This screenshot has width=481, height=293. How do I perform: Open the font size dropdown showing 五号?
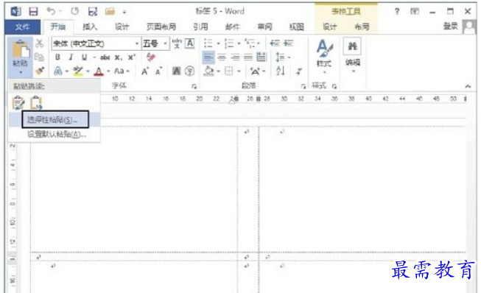(x=165, y=43)
